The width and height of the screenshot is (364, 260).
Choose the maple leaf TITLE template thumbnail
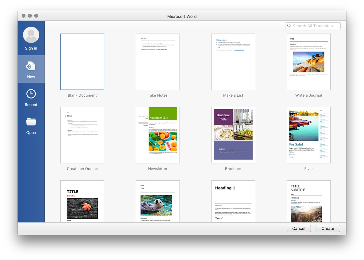[82, 201]
